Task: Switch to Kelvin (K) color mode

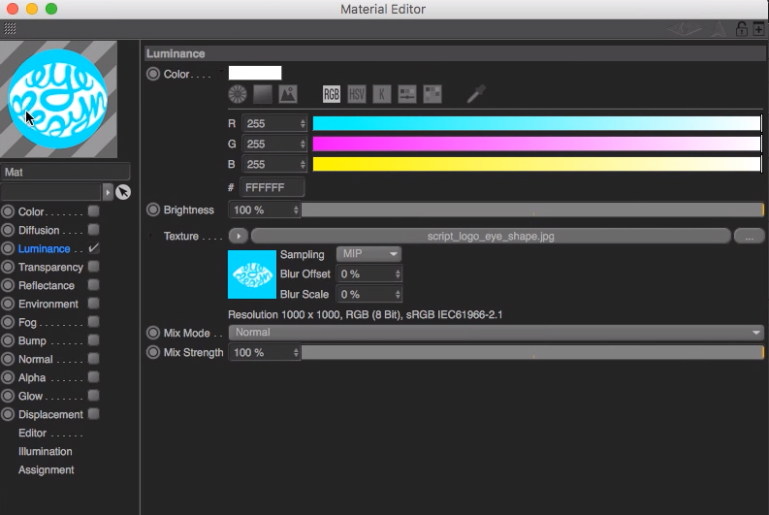Action: pos(382,94)
